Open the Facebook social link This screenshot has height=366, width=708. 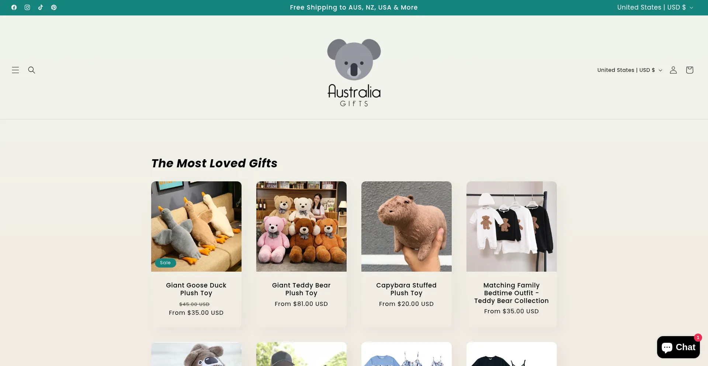(14, 7)
